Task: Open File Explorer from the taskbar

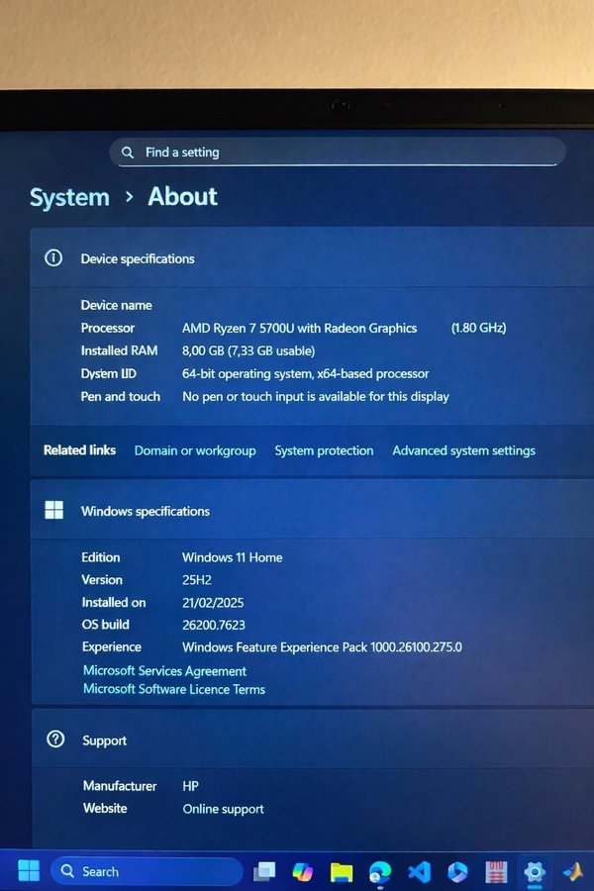Action: click(342, 871)
